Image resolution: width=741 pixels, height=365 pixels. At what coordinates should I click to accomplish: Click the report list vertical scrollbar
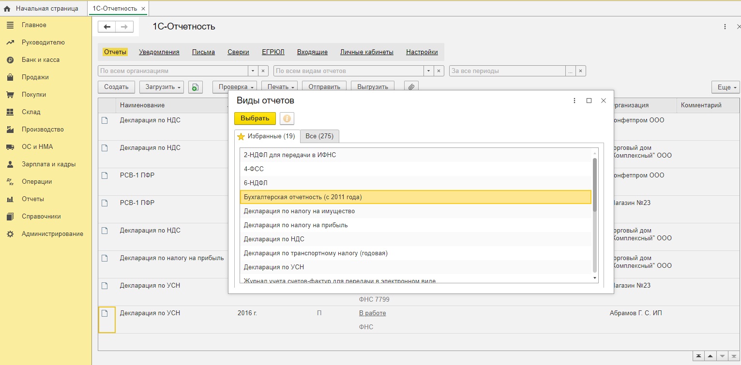click(595, 184)
